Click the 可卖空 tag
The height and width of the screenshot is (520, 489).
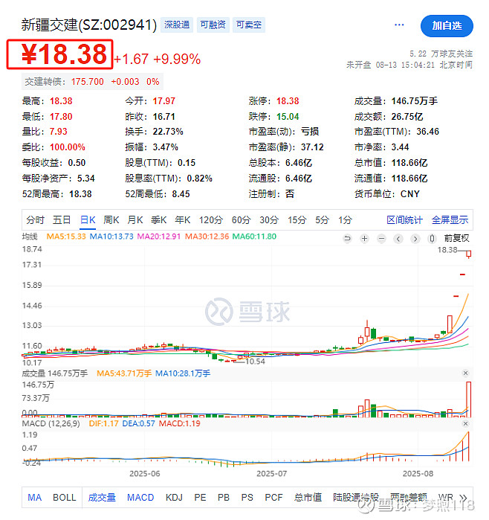[x=249, y=25]
